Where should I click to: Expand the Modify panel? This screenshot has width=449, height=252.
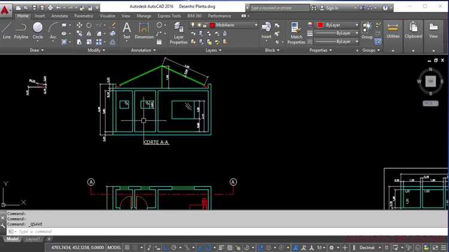pos(96,50)
